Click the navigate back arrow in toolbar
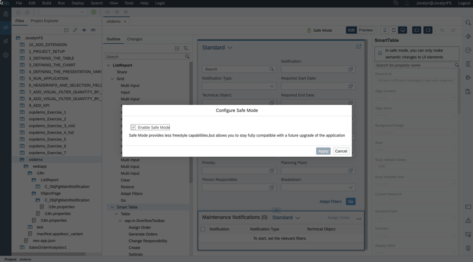The width and height of the screenshot is (473, 262). pos(117,12)
